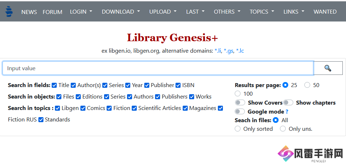
Task: Open the UPLOAD dropdown menu
Action: pos(163,12)
